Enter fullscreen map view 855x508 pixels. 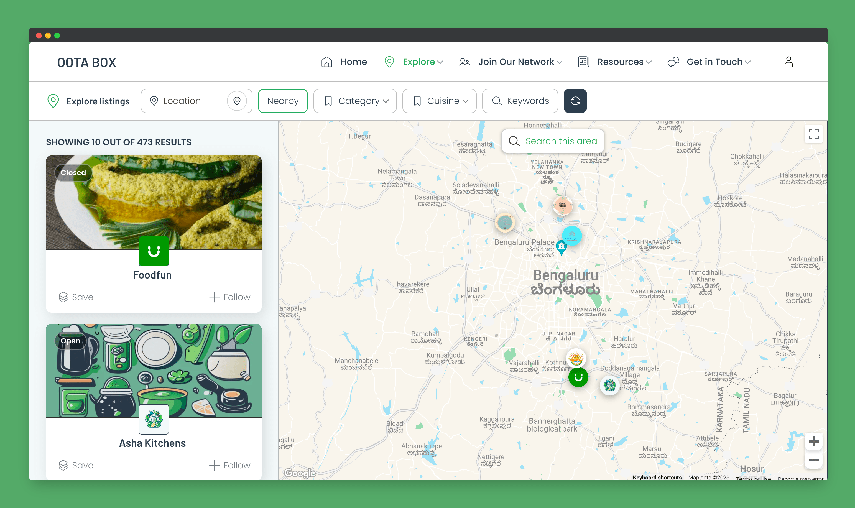[813, 134]
